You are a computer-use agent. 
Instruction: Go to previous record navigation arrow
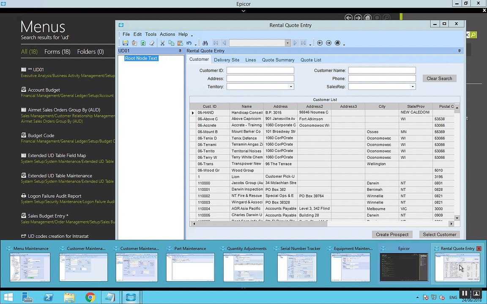click(x=224, y=43)
